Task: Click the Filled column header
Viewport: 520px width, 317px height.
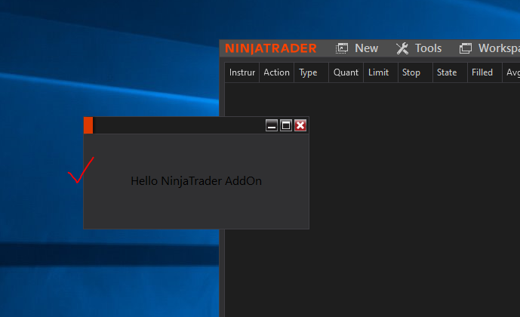Action: (485, 72)
